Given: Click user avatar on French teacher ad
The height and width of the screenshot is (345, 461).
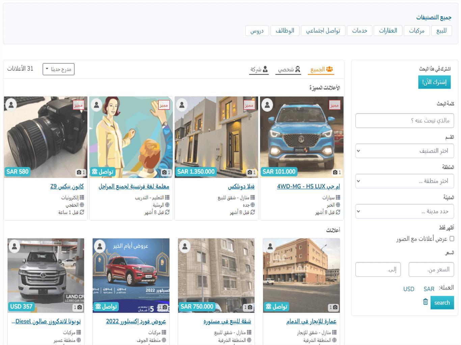Looking at the screenshot, I should point(97,105).
